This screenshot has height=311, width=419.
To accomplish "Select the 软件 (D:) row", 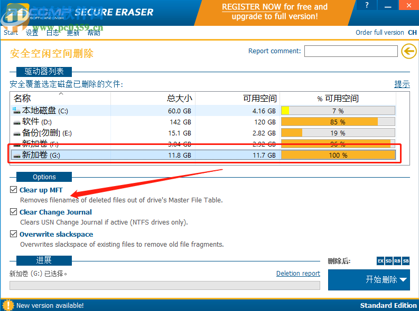I will (x=203, y=122).
